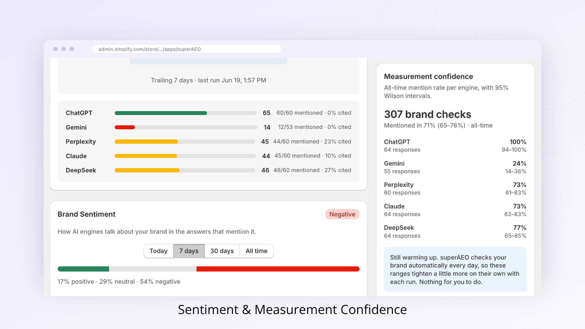
Task: Click DeepSeek's score value 46
Action: pos(265,170)
